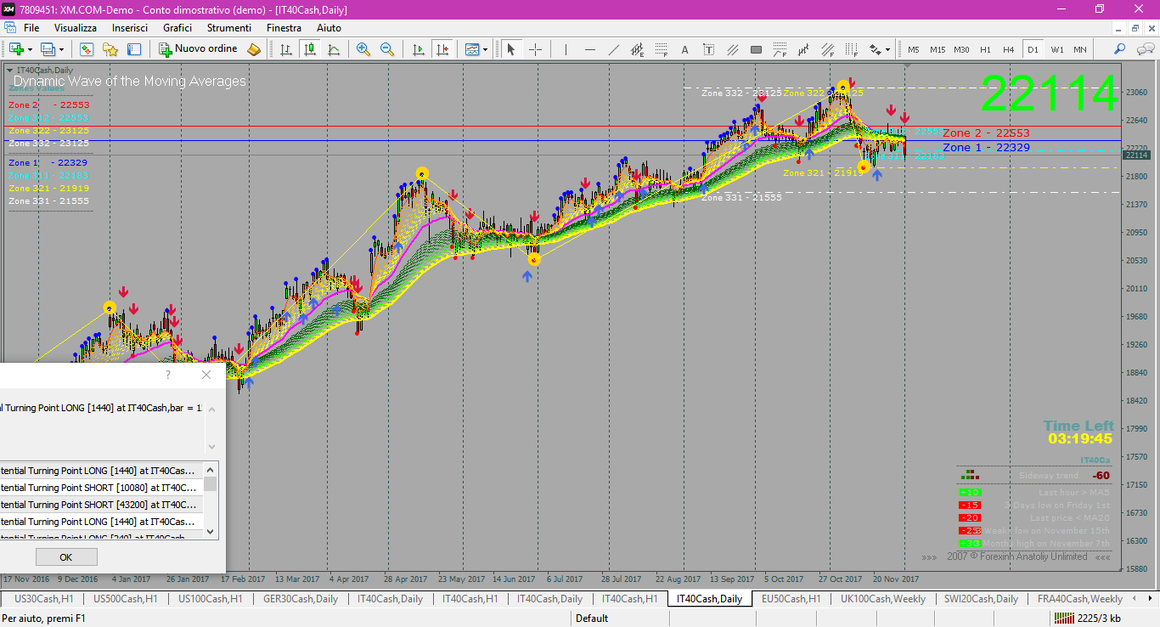Select the Fibonacci arcs tool
Image resolution: width=1160 pixels, height=627 pixels.
click(x=780, y=49)
